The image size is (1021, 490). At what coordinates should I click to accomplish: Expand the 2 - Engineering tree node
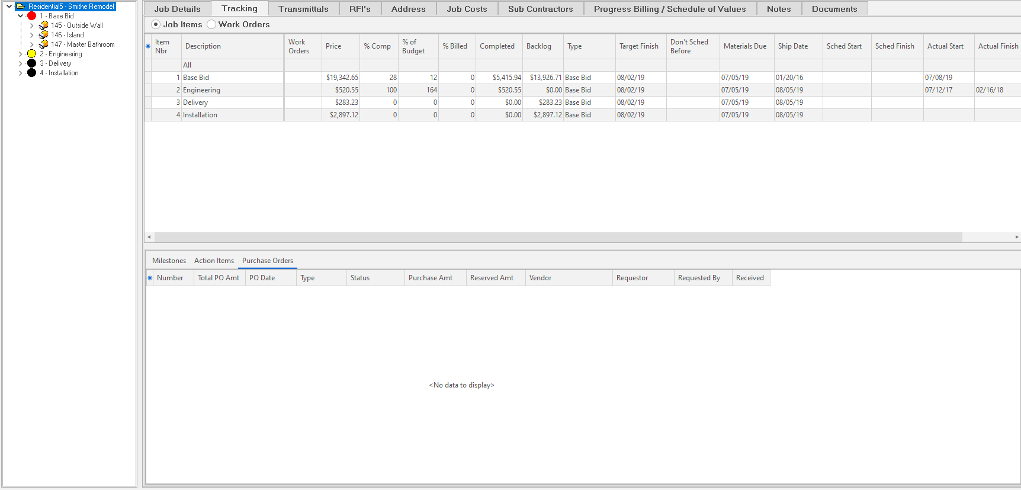pos(21,54)
